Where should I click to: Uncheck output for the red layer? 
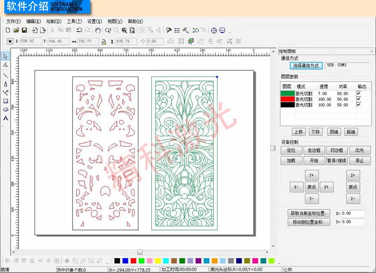coord(358,99)
